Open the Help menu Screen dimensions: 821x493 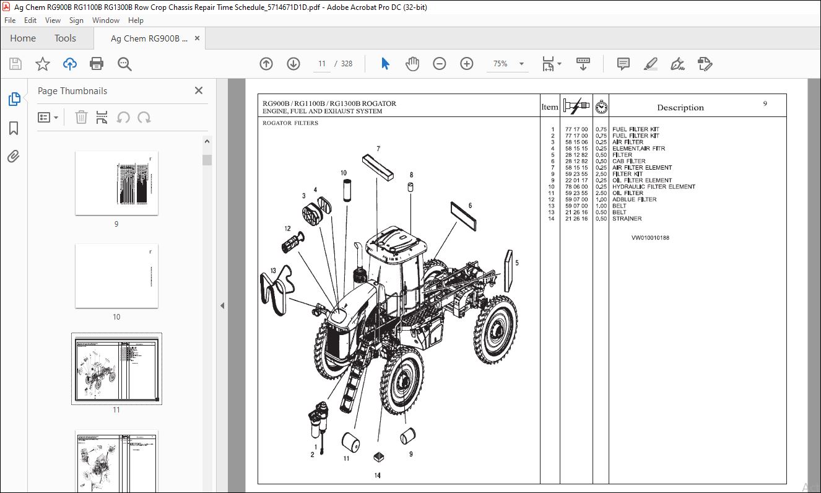[x=136, y=20]
